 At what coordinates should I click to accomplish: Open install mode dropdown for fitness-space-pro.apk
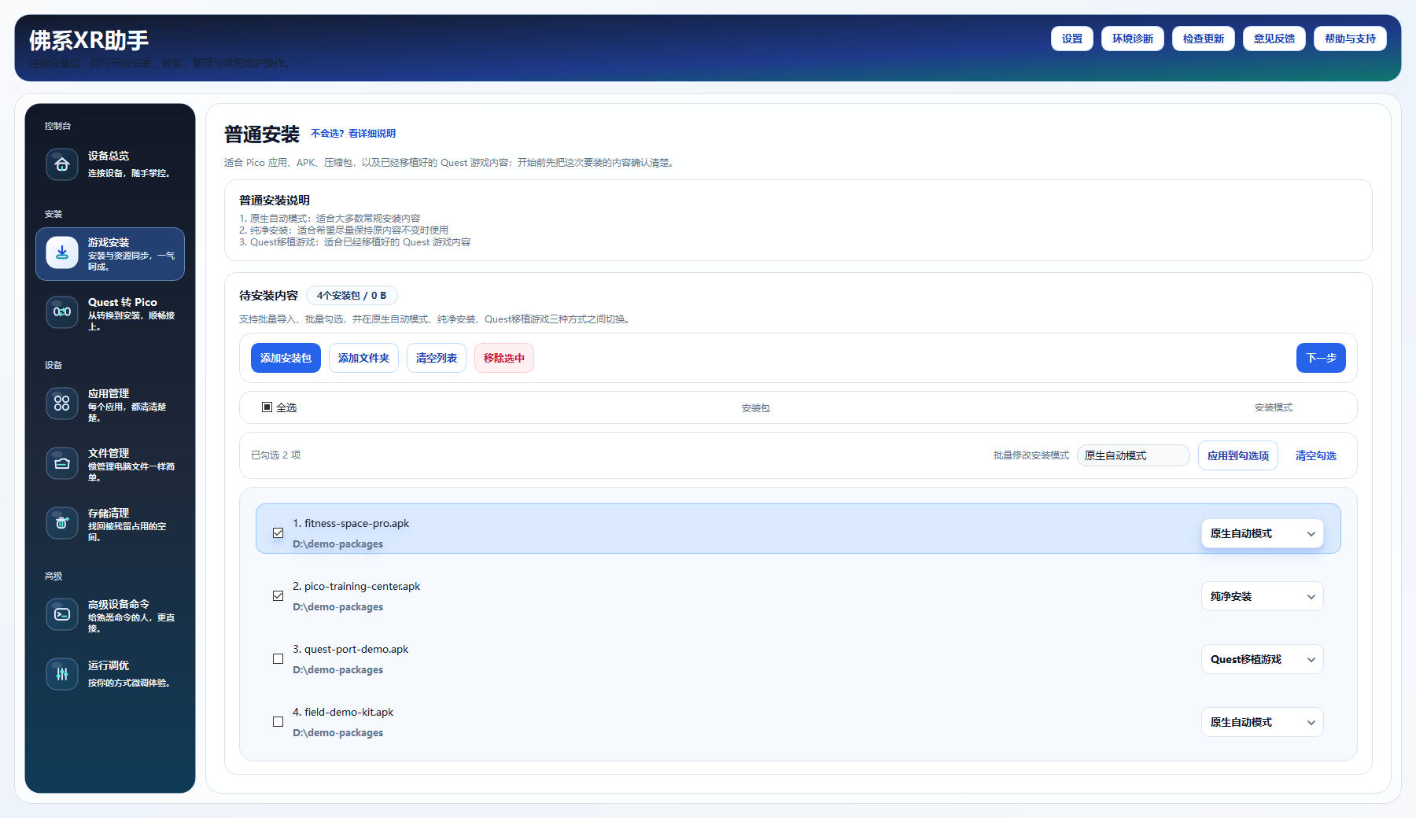(x=1262, y=533)
